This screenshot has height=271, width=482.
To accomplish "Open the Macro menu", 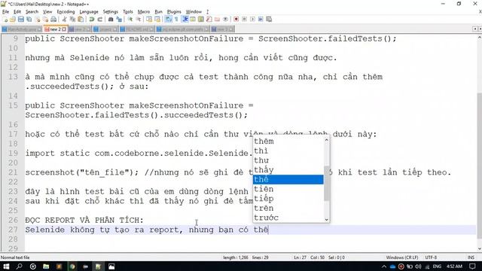I will (x=144, y=12).
